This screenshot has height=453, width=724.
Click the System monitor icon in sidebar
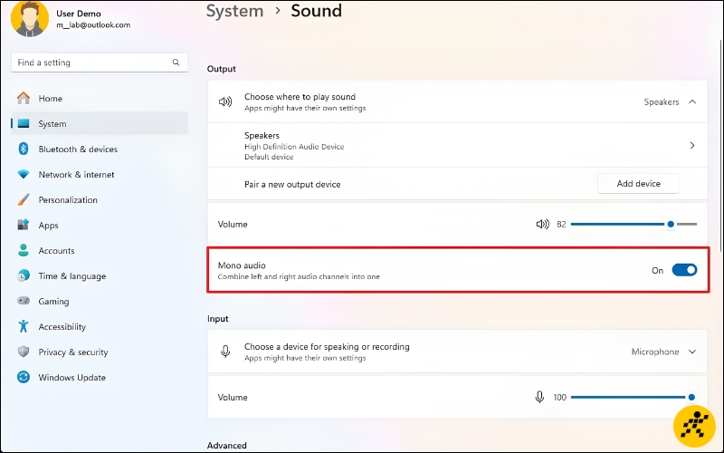tap(24, 123)
